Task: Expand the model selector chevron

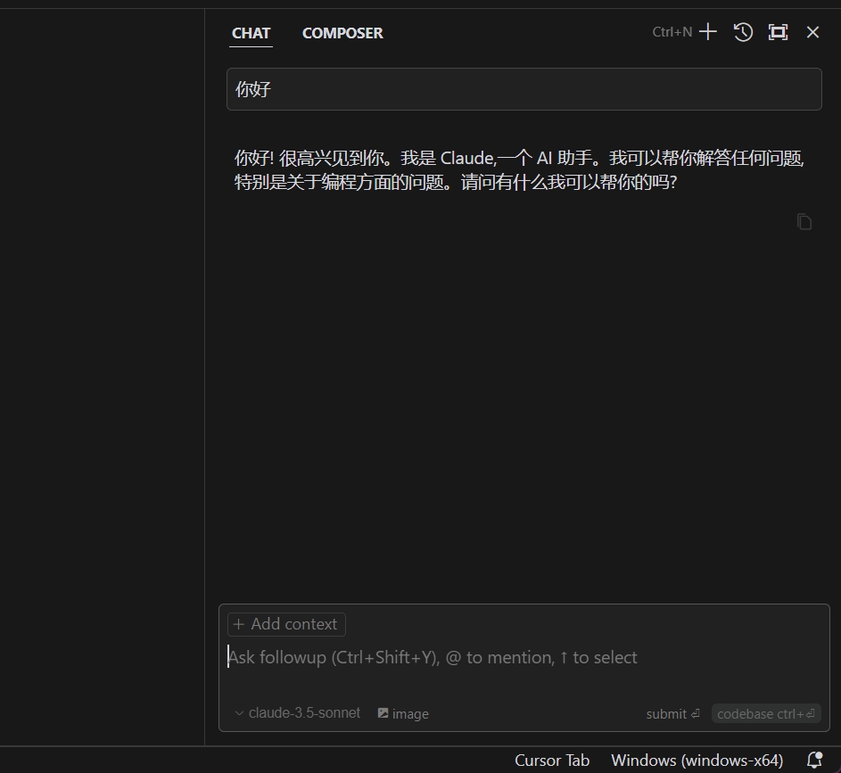Action: (238, 713)
